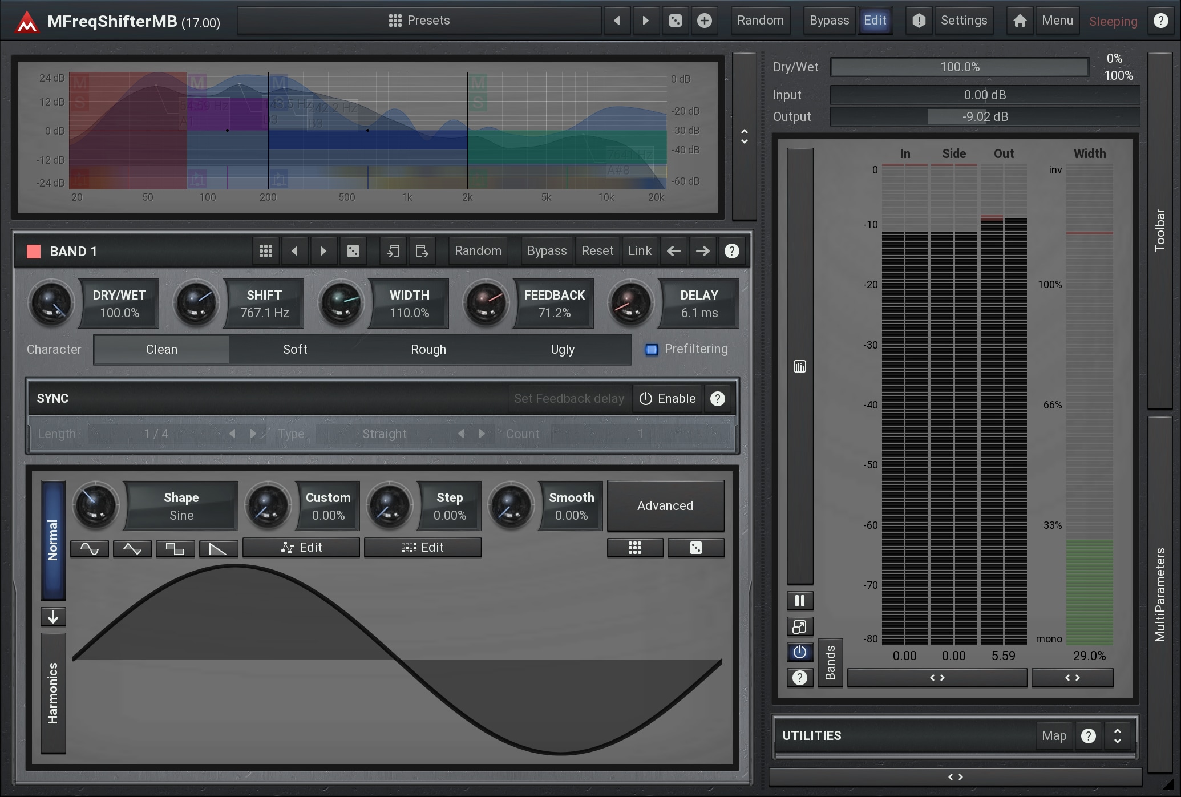Select the Rough character tab
Viewport: 1181px width, 797px height.
pyautogui.click(x=428, y=349)
